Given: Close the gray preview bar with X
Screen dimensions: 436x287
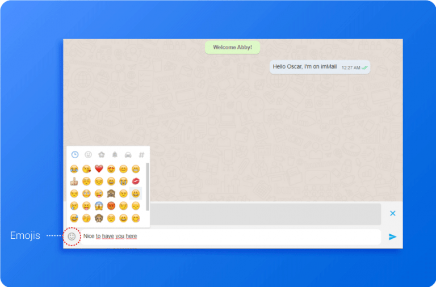Looking at the screenshot, I should (x=393, y=213).
